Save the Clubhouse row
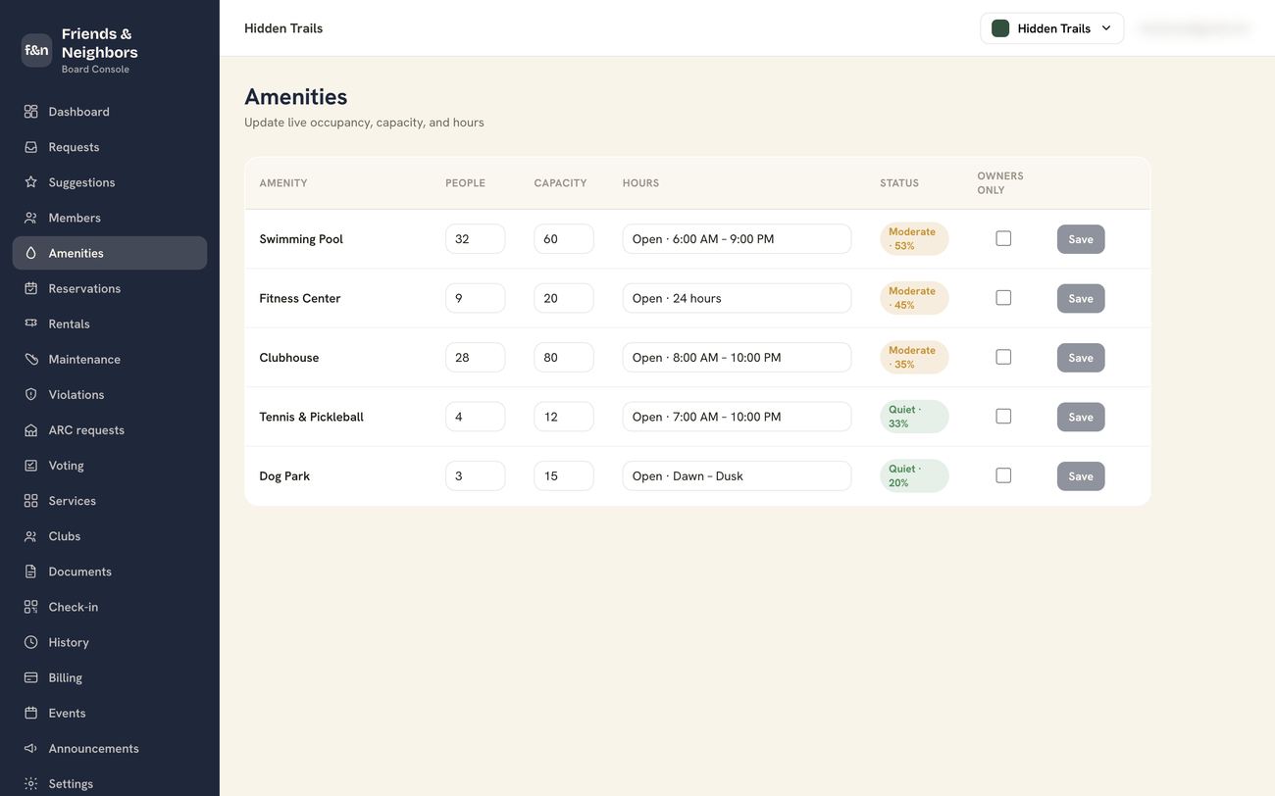 pyautogui.click(x=1081, y=358)
